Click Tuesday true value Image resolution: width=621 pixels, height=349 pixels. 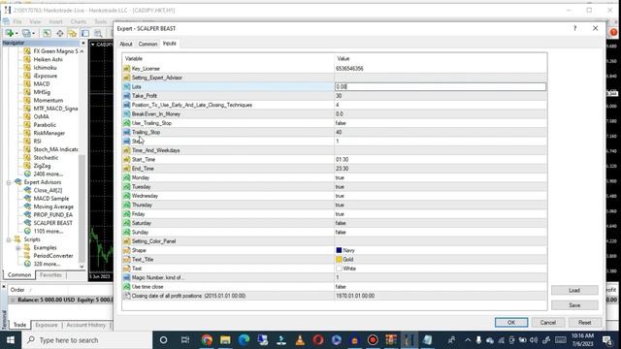point(440,187)
